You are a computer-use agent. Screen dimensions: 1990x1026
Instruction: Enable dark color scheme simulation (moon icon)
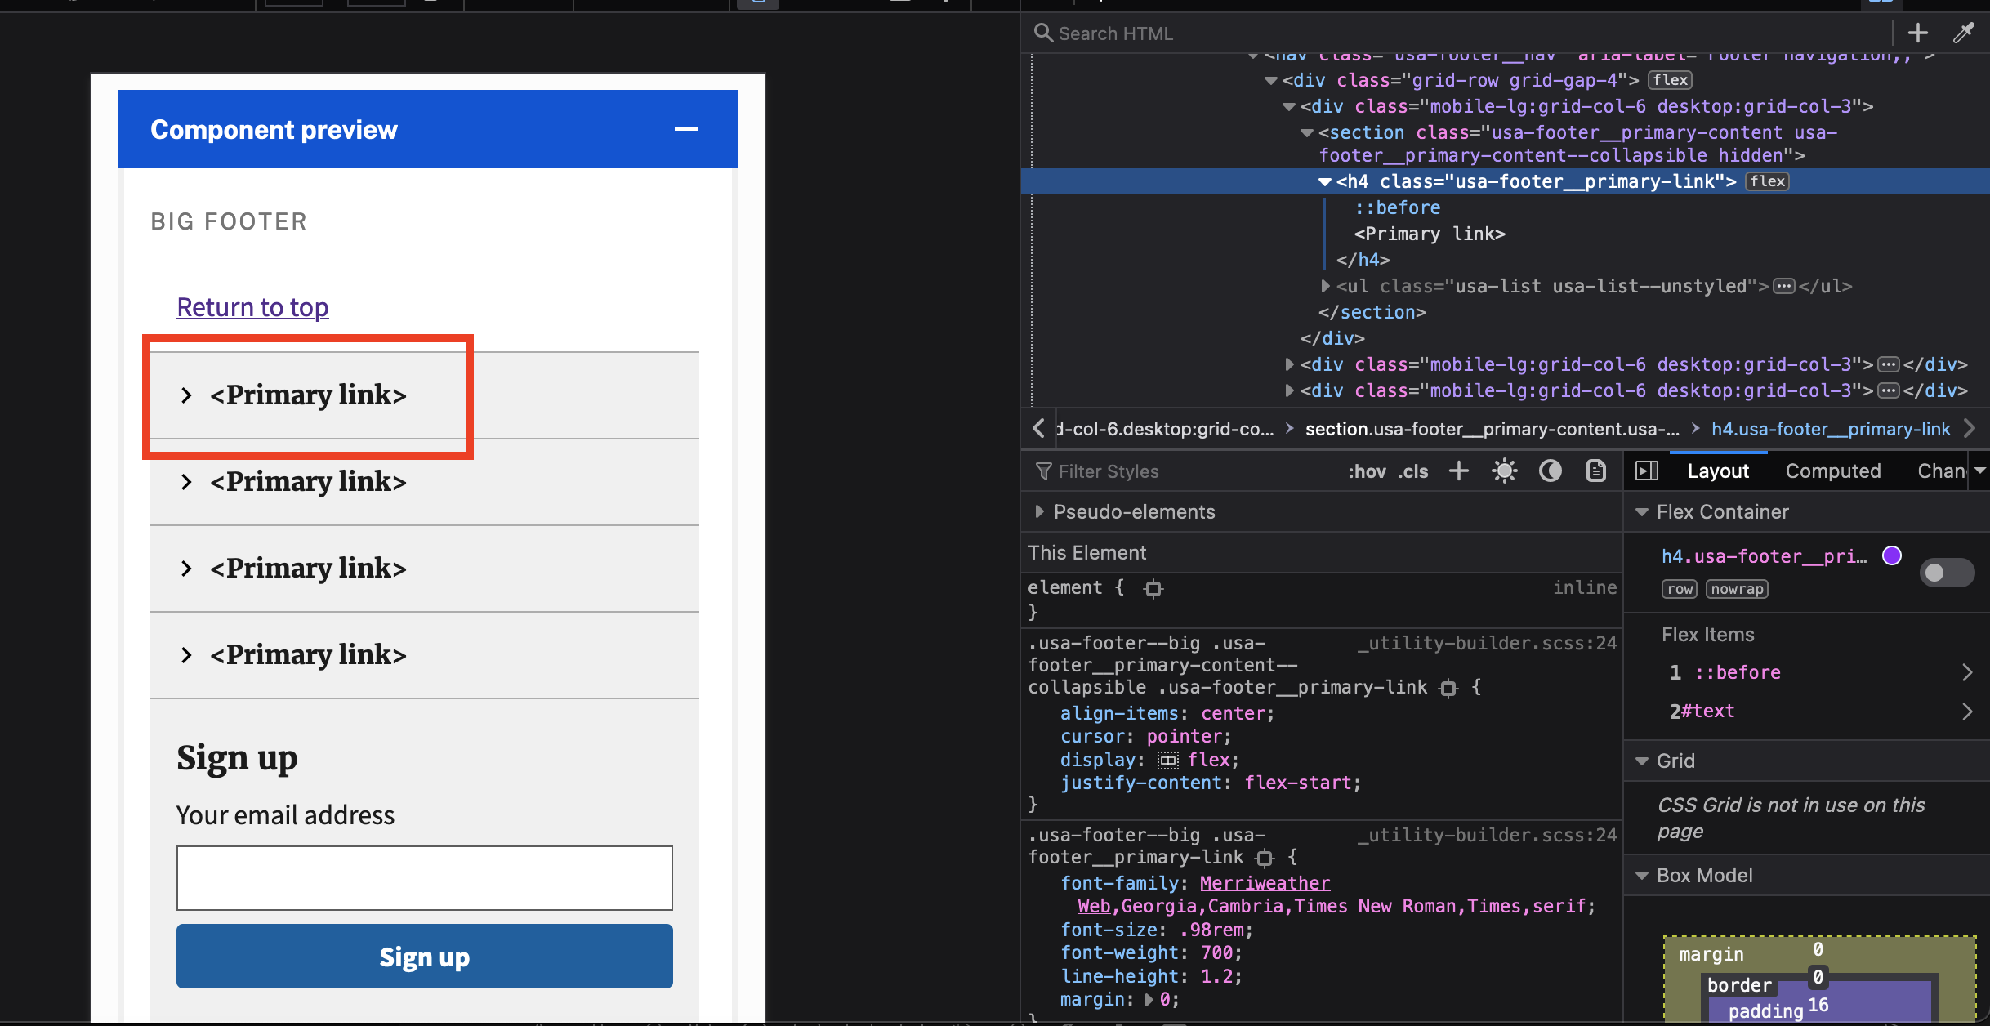tap(1550, 471)
